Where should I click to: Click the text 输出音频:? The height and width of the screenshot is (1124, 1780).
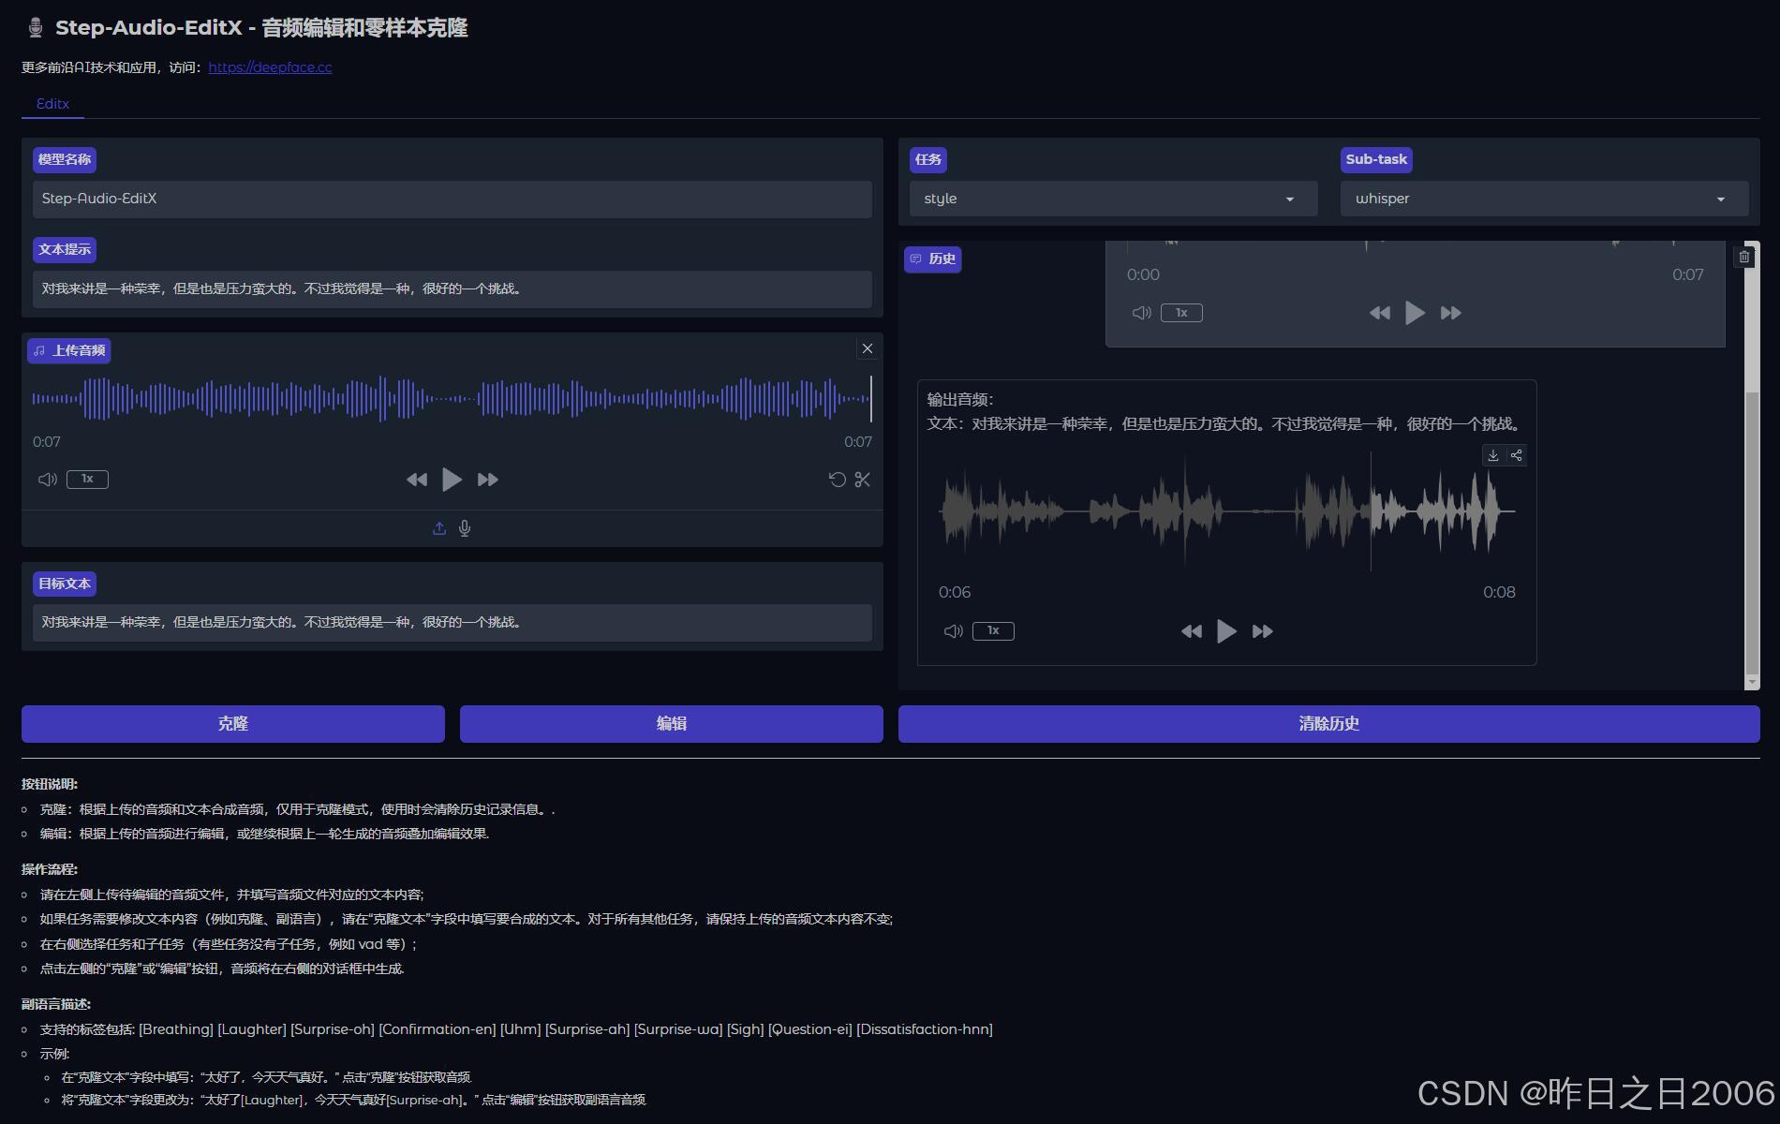tap(960, 399)
